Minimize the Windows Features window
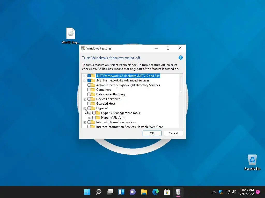This screenshot has height=198, width=265. click(x=156, y=48)
